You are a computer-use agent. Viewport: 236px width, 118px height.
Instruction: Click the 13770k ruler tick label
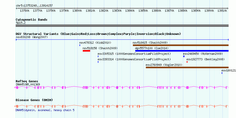click(38, 11)
